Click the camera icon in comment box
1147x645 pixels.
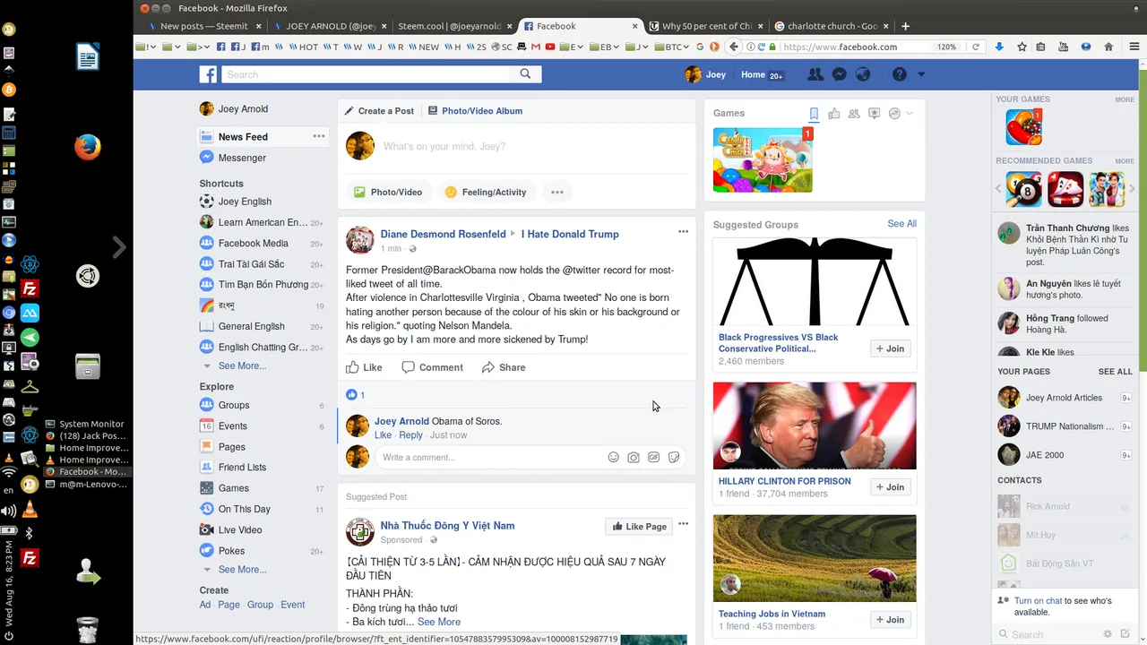pos(634,457)
